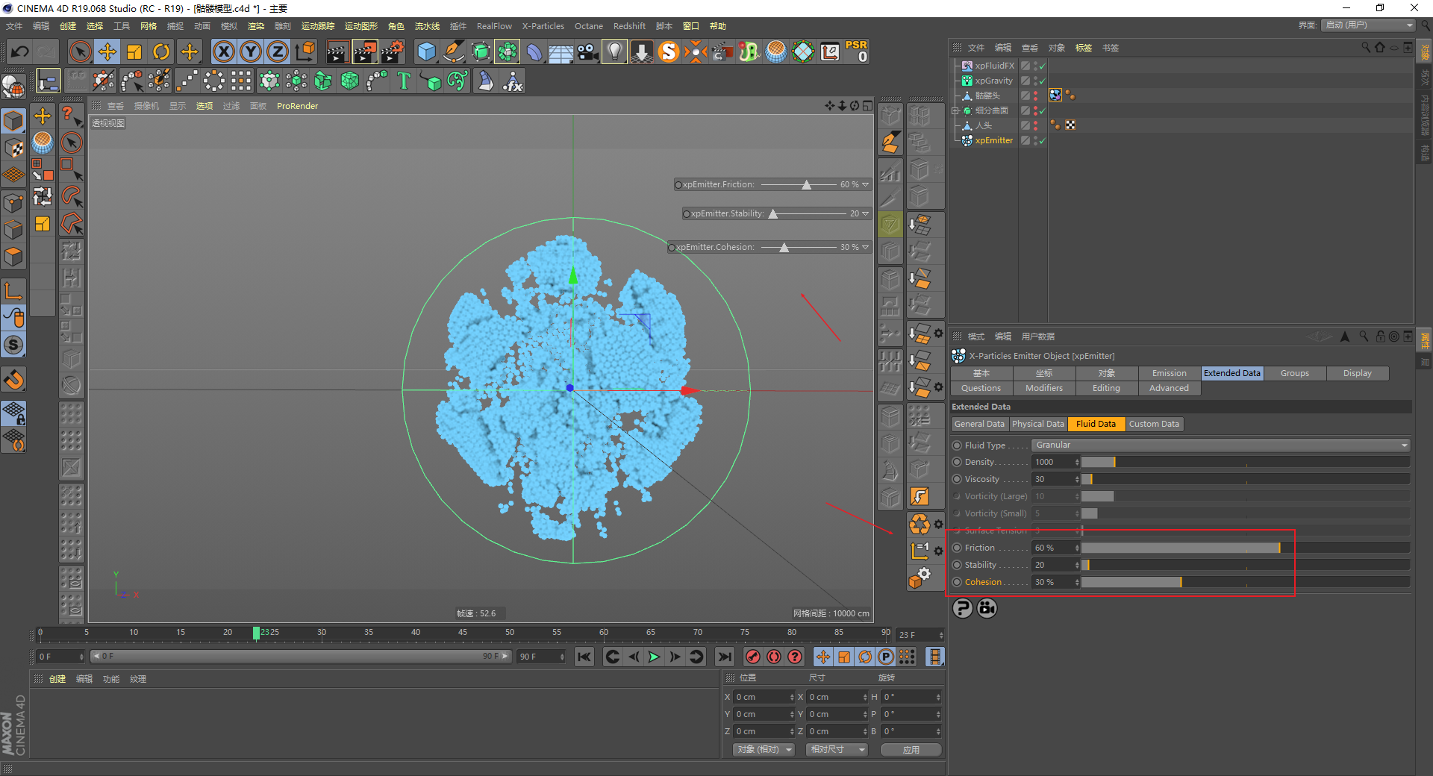Click the help question mark tool
Image resolution: width=1433 pixels, height=776 pixels.
pyautogui.click(x=71, y=116)
